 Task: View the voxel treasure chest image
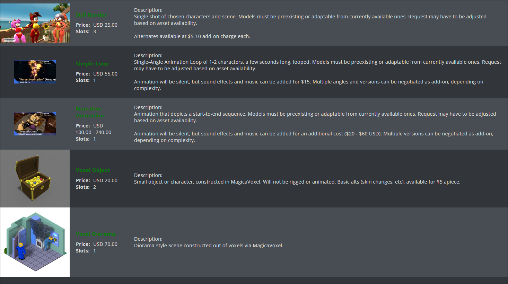point(35,179)
